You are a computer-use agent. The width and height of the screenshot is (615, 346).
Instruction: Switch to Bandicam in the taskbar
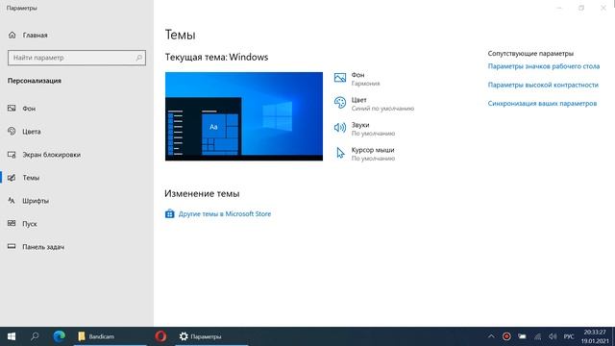[111, 336]
